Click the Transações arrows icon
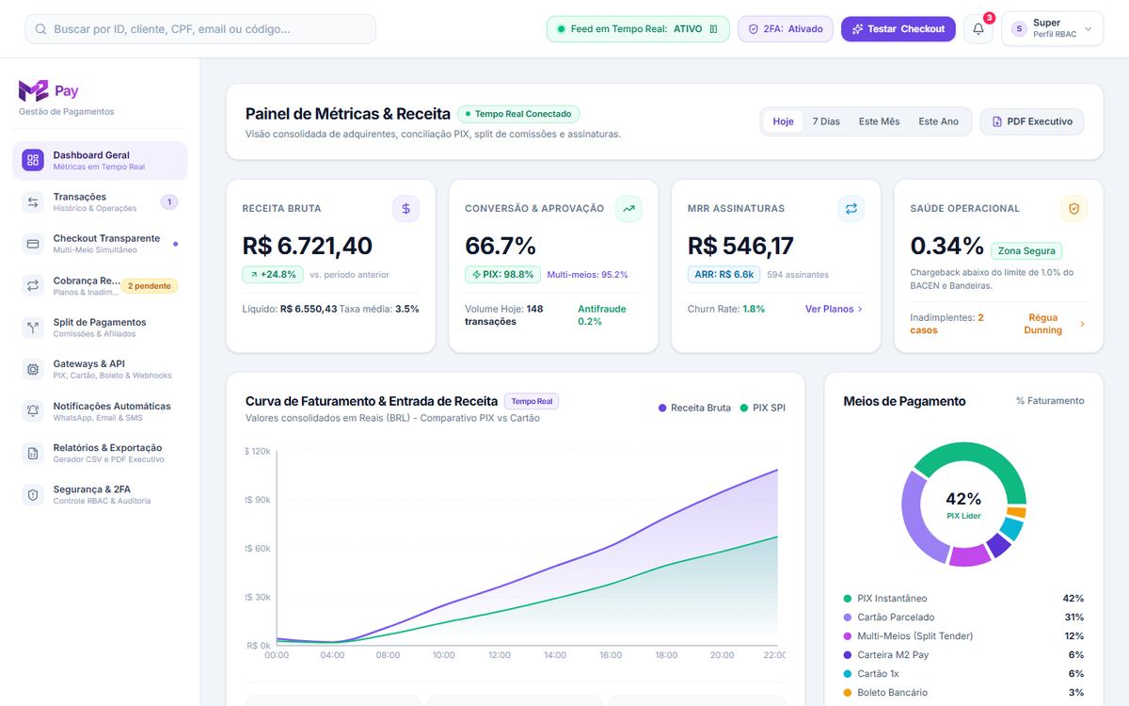The image size is (1129, 706). (x=33, y=202)
